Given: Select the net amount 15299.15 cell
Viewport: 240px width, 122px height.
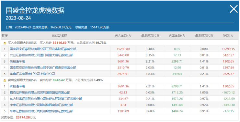Looking at the screenshot, I should (x=228, y=49).
